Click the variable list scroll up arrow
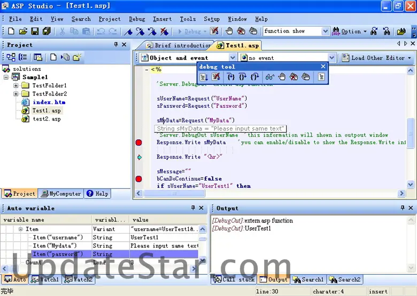 coord(203,229)
